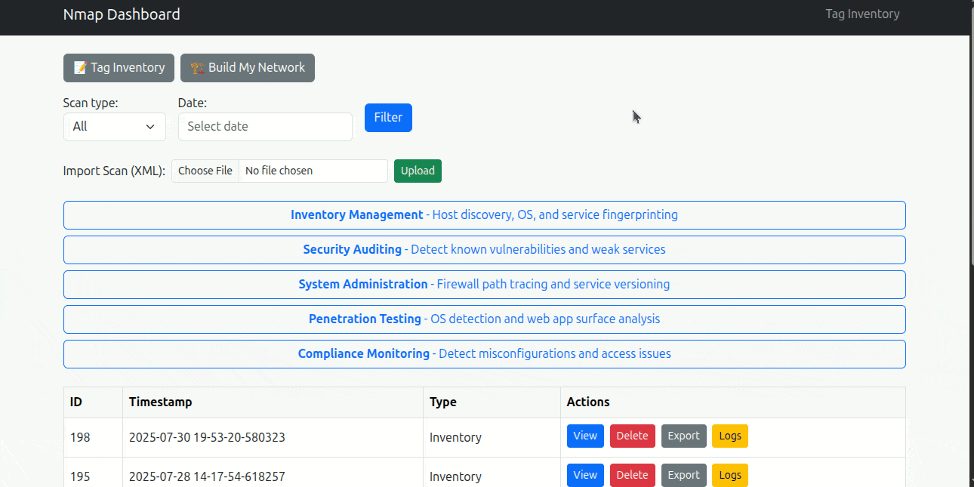Select Penetration Testing scan category
Screen dimensions: 974x487
coord(484,319)
